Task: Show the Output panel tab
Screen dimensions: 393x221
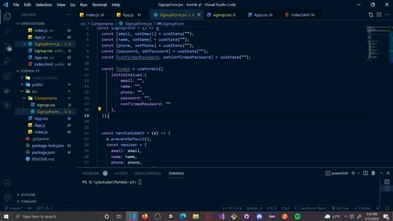Action: [121, 173]
